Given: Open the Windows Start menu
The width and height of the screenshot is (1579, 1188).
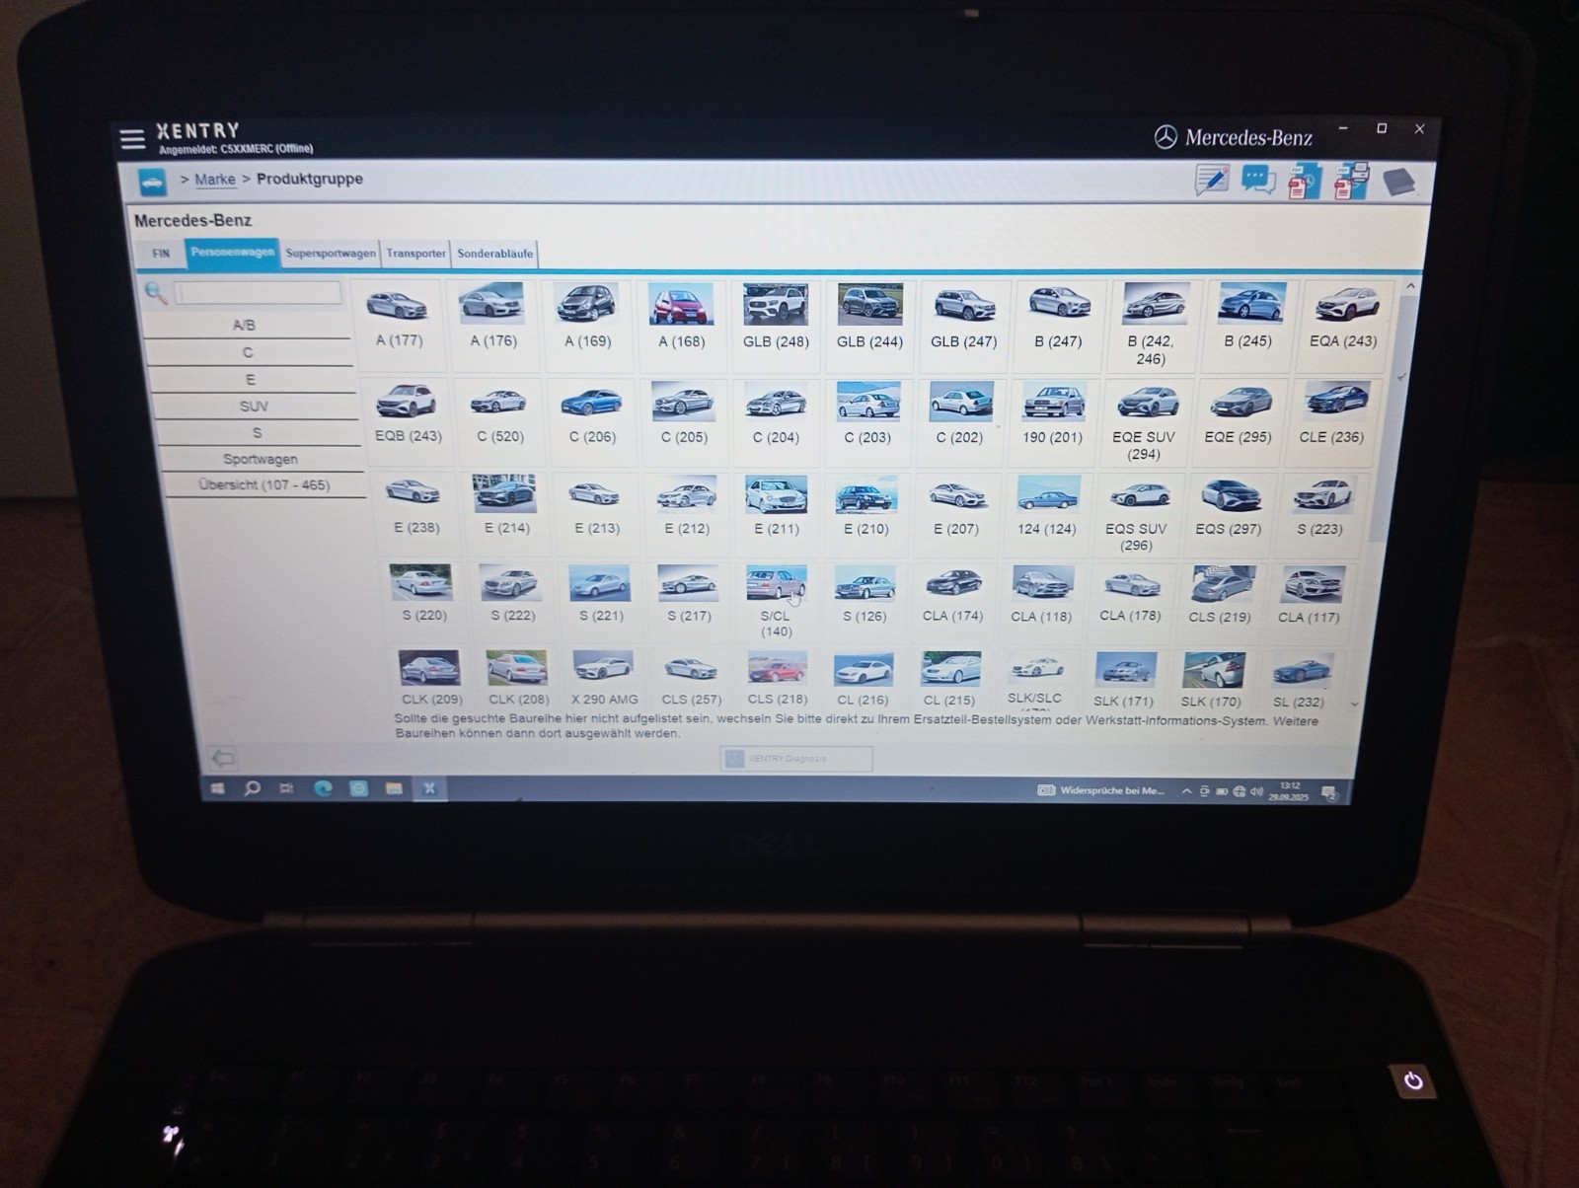Looking at the screenshot, I should pyautogui.click(x=218, y=788).
